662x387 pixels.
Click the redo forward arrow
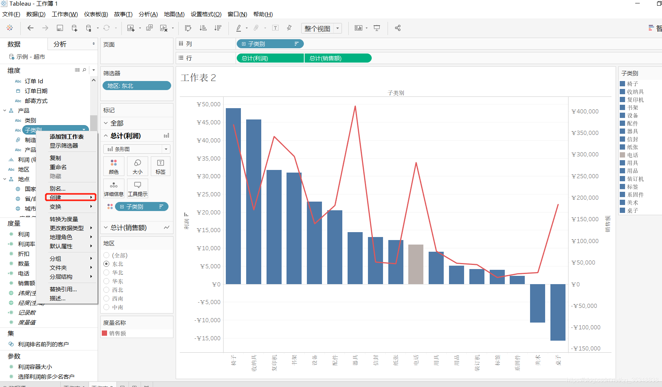tap(45, 28)
